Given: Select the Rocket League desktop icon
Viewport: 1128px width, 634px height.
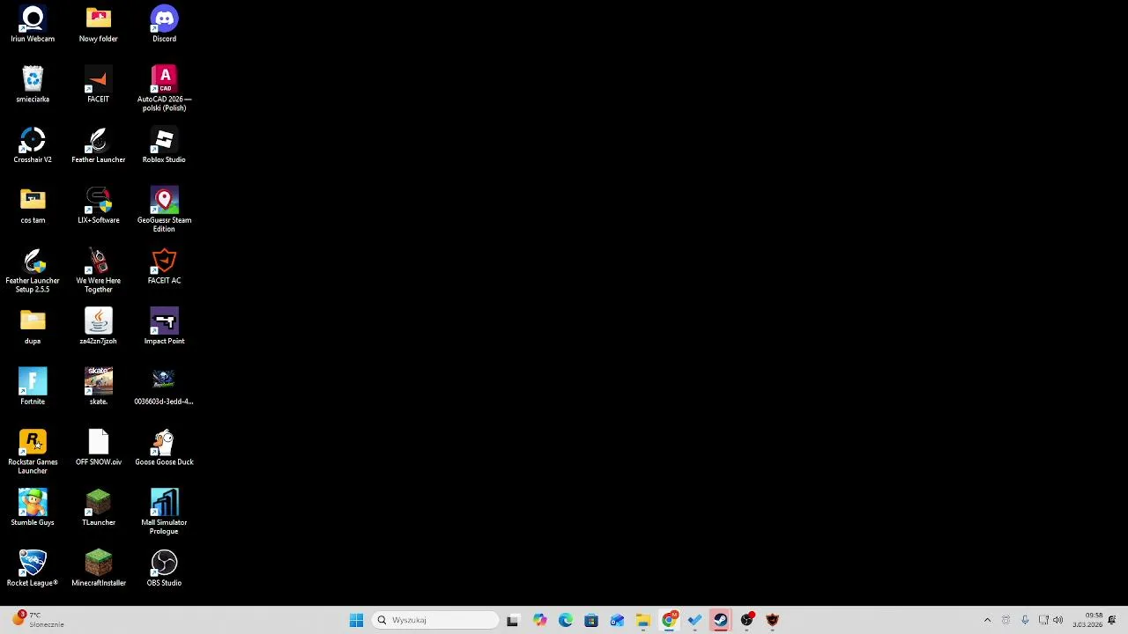Looking at the screenshot, I should 33,569.
